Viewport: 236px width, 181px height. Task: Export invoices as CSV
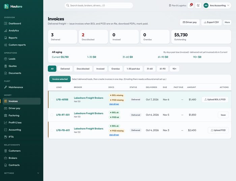tap(211, 22)
